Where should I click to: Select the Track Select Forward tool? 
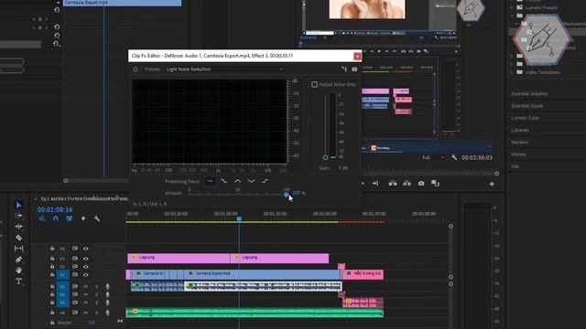[18, 216]
